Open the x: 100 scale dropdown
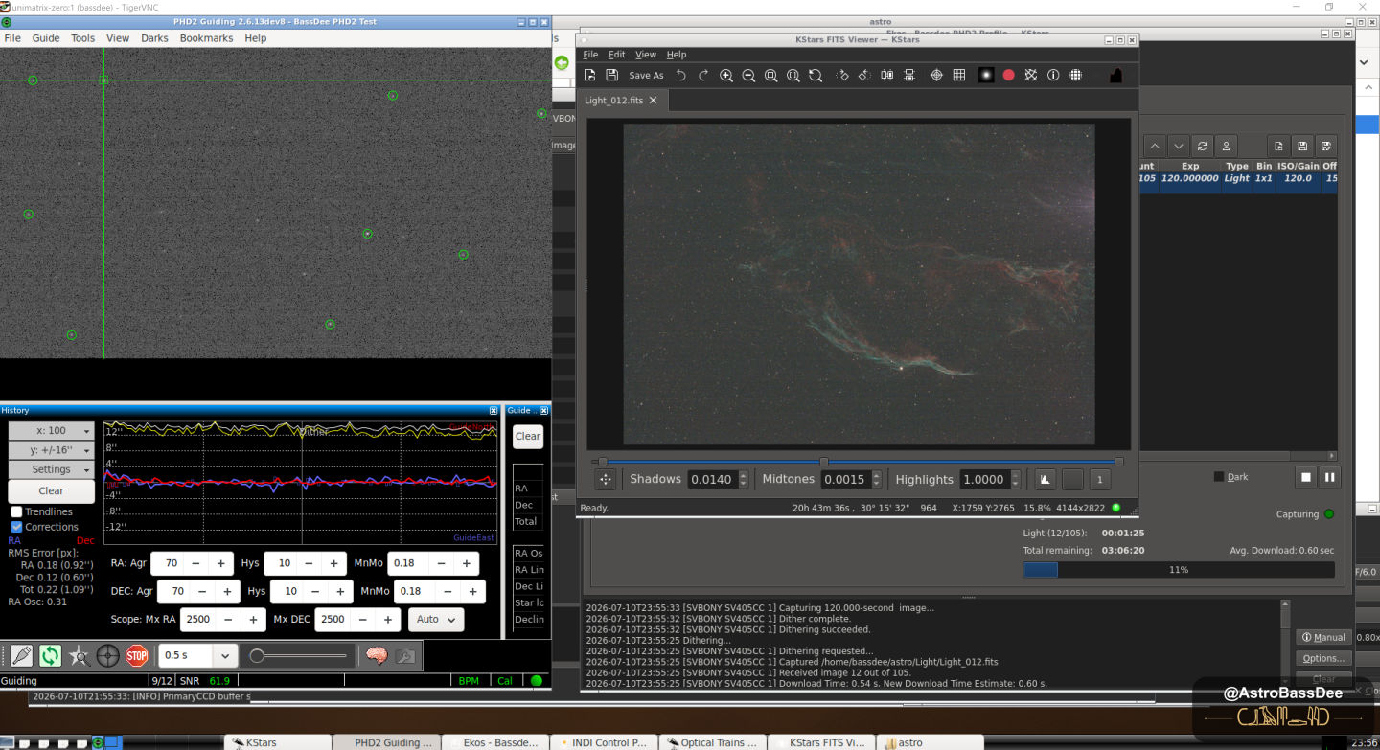1380x750 pixels. (x=52, y=431)
